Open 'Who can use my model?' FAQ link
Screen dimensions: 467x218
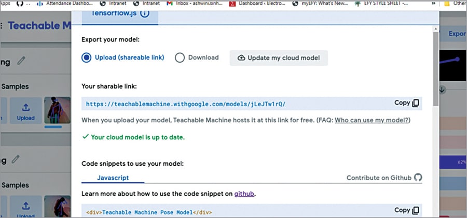[x=372, y=120]
